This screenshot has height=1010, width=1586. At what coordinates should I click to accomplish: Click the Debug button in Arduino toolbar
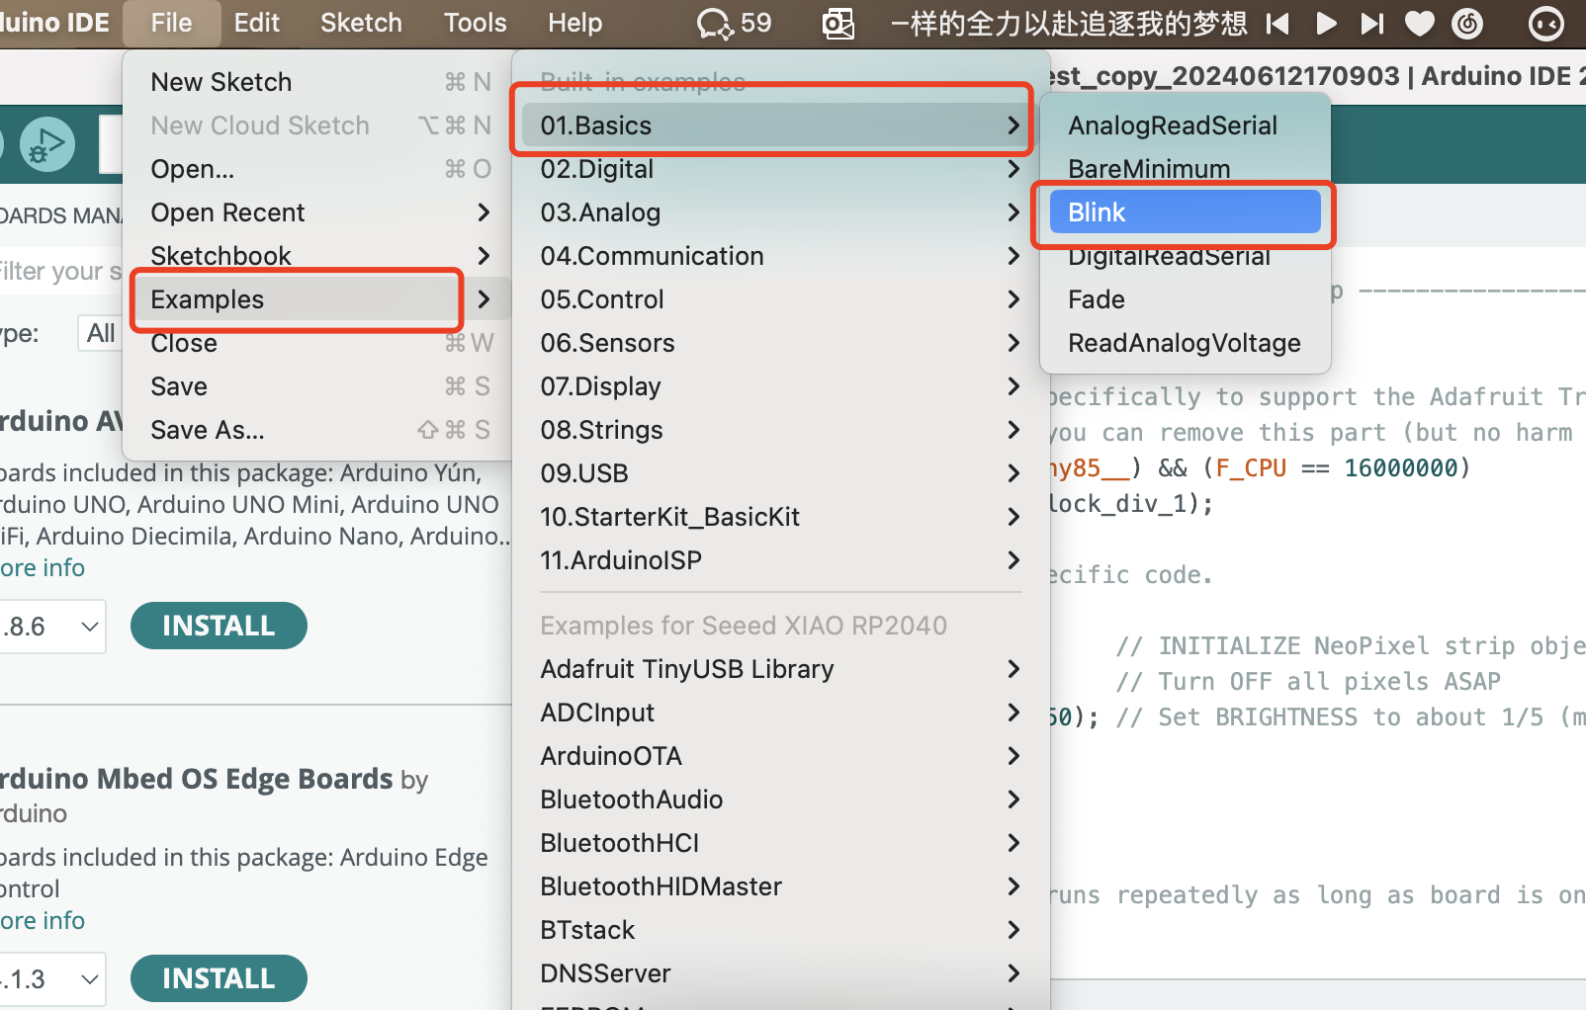coord(46,144)
